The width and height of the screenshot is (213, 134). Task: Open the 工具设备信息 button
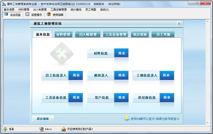(x=55, y=98)
